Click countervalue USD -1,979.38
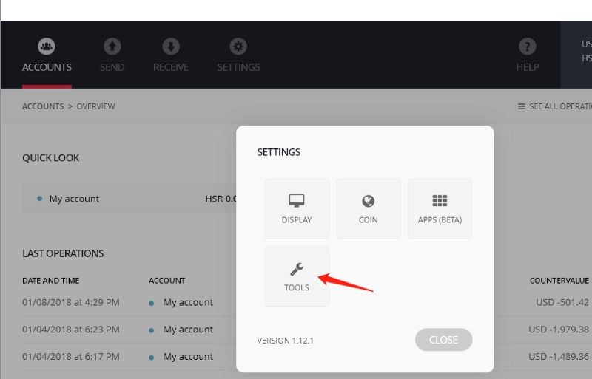This screenshot has width=592, height=379. (559, 330)
